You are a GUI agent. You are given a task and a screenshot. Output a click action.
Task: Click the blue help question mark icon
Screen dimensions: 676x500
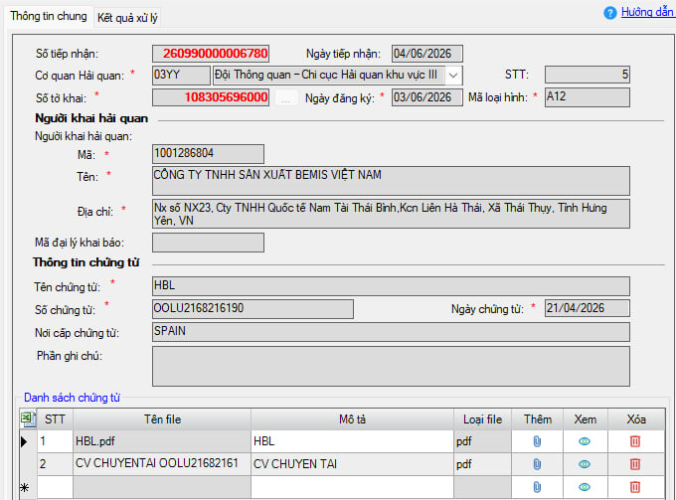pos(610,13)
